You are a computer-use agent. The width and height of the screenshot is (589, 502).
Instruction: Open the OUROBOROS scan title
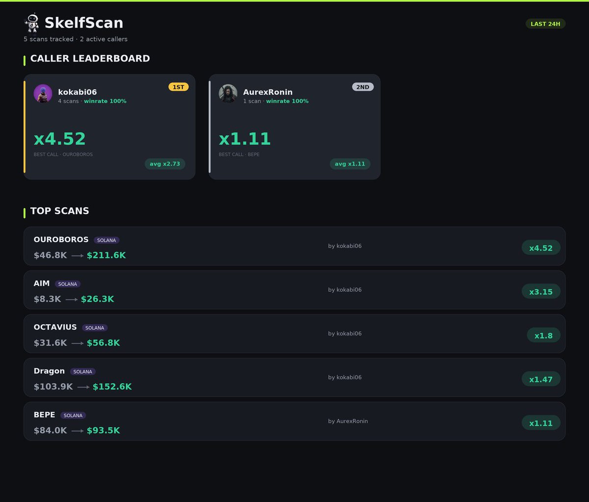tap(61, 240)
